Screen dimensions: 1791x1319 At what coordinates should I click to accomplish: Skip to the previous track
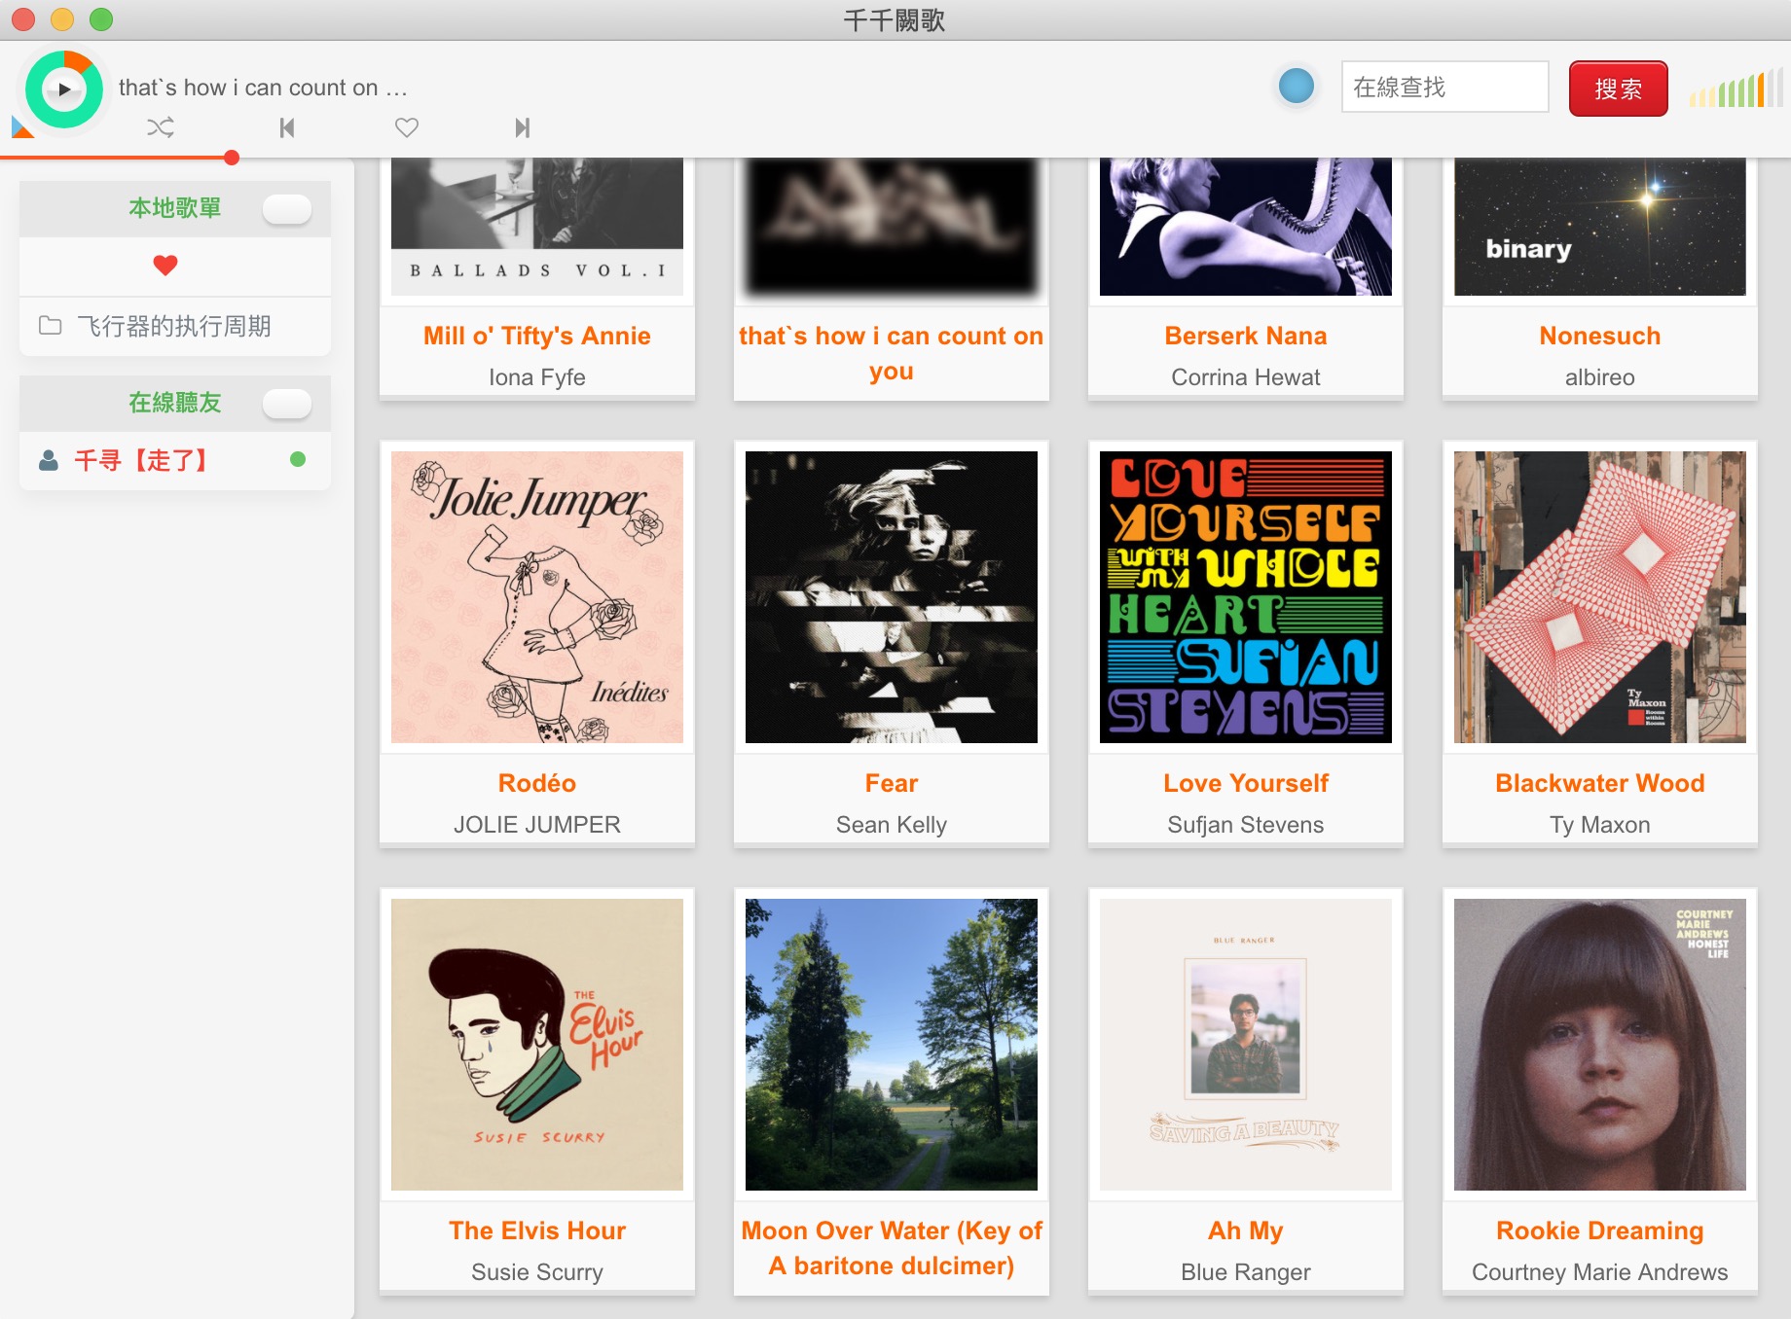click(286, 127)
